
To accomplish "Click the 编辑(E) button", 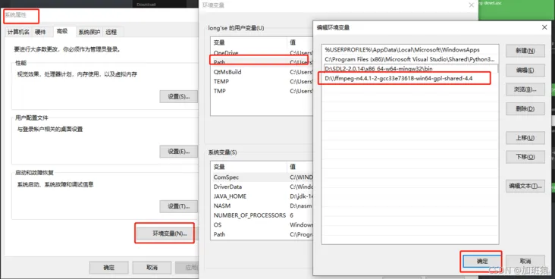I will coord(525,70).
